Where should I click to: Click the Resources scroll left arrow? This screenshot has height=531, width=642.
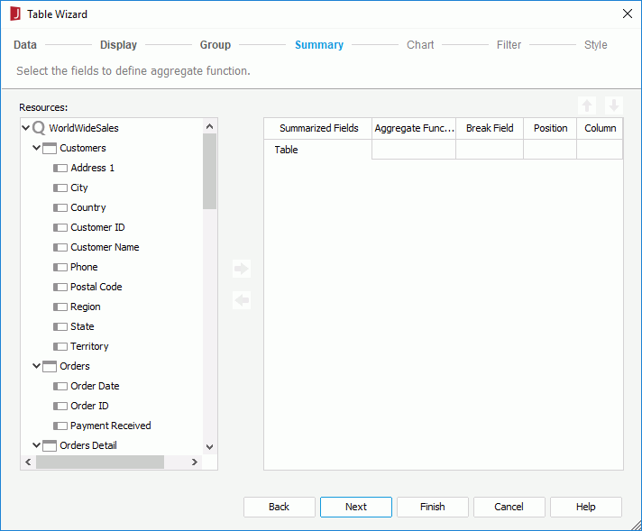(x=28, y=462)
